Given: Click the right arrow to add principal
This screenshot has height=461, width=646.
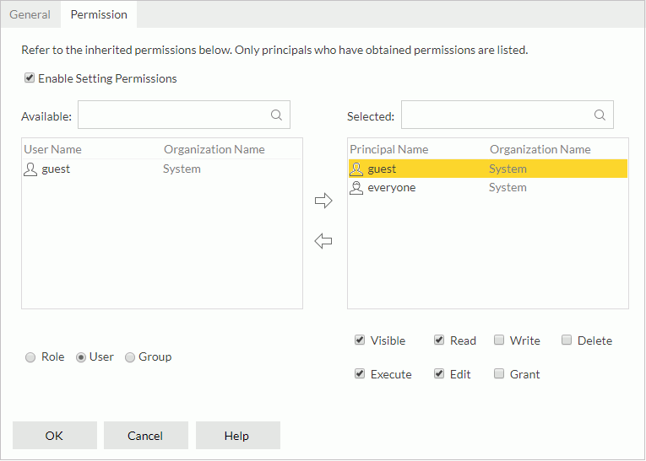Looking at the screenshot, I should coord(323,201).
